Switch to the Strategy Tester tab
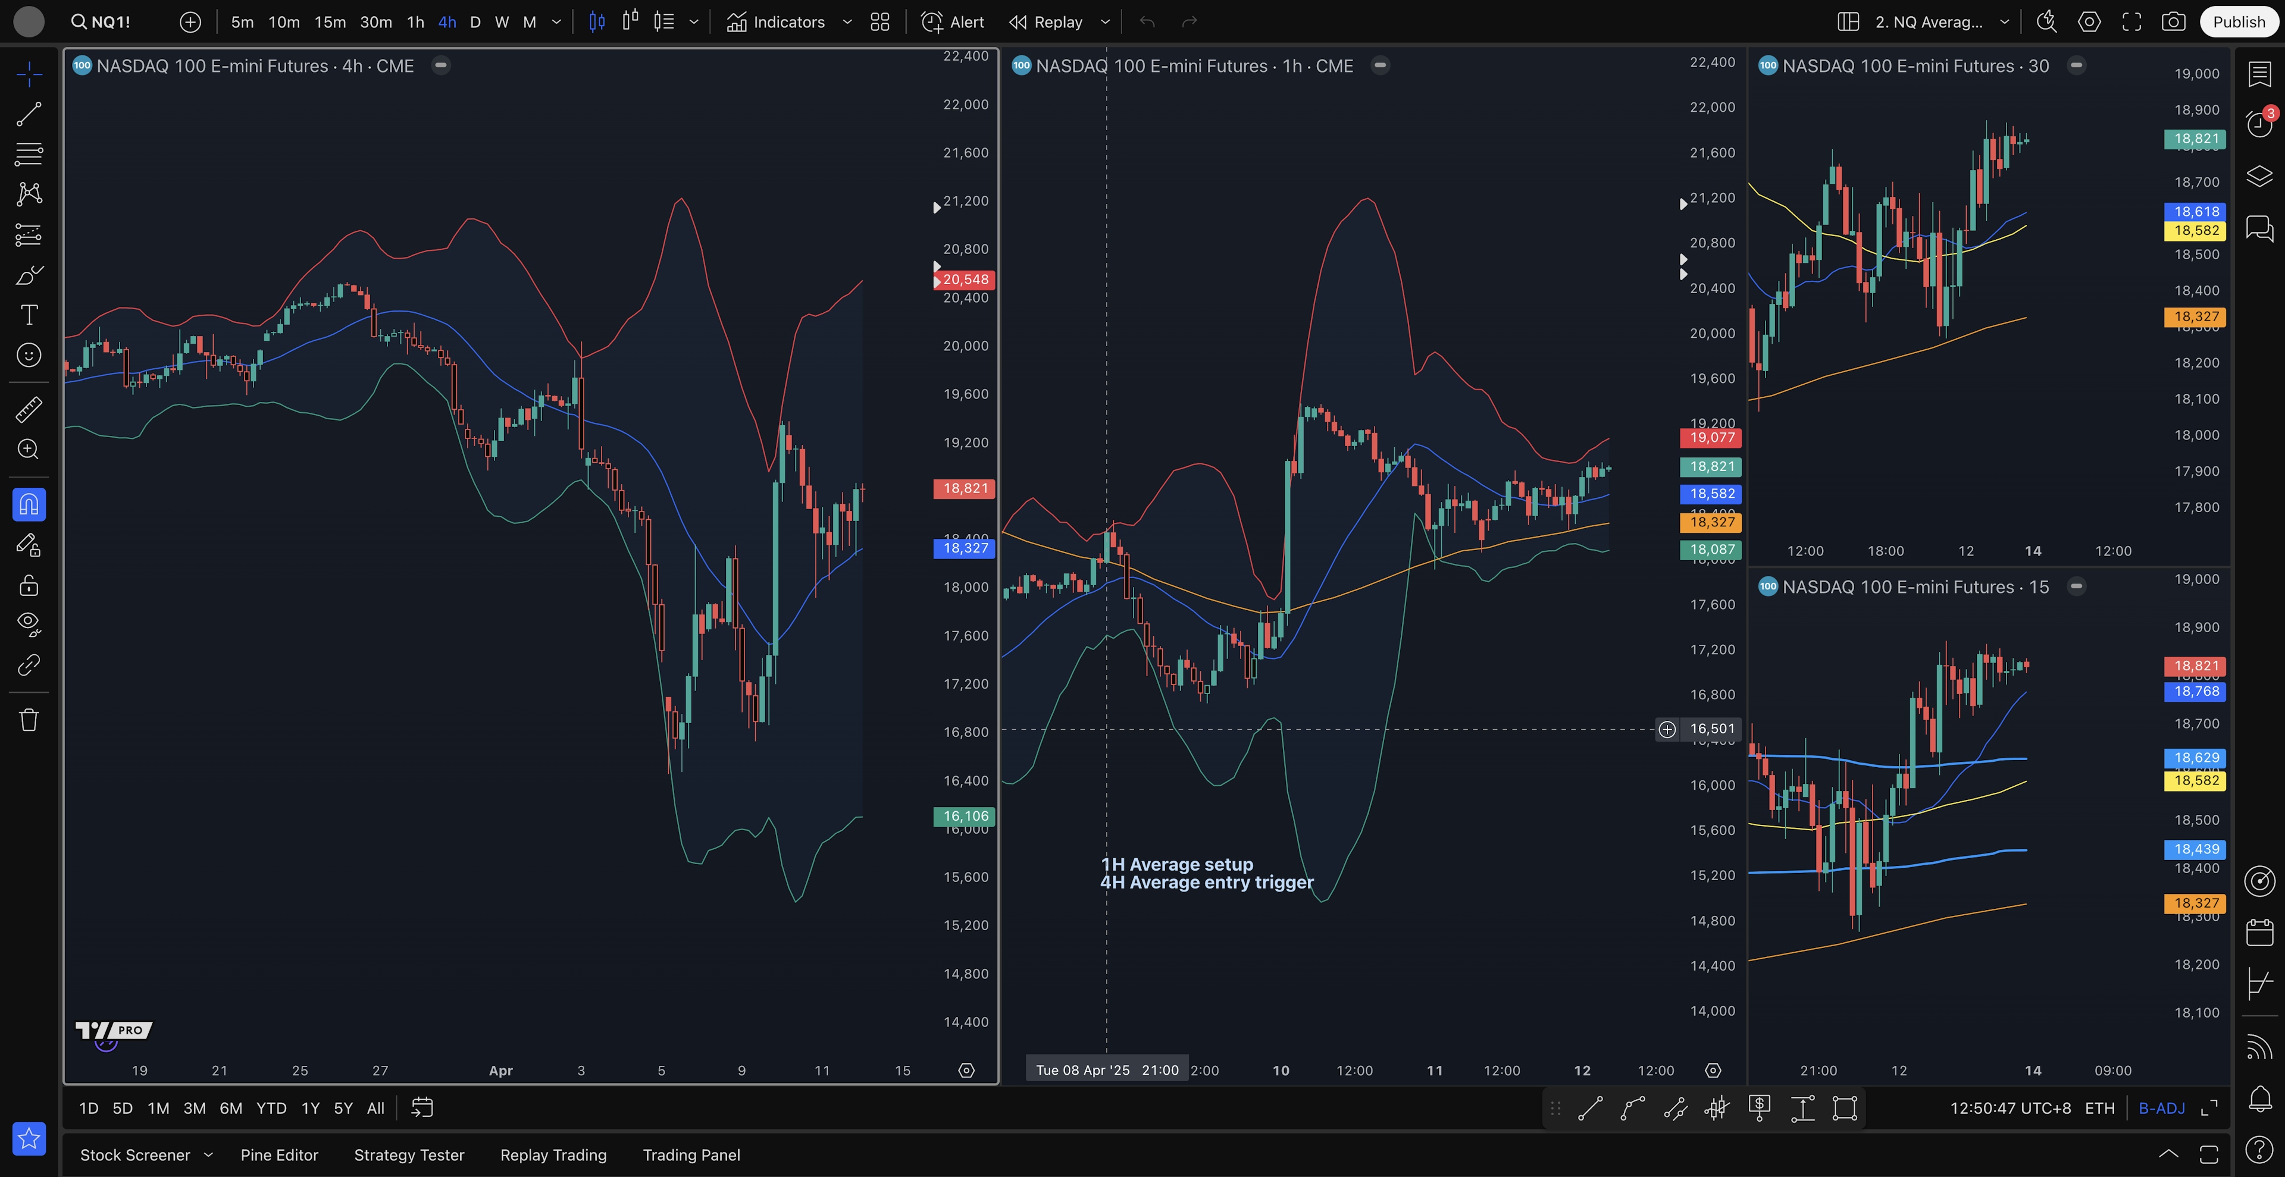2285x1177 pixels. point(409,1155)
